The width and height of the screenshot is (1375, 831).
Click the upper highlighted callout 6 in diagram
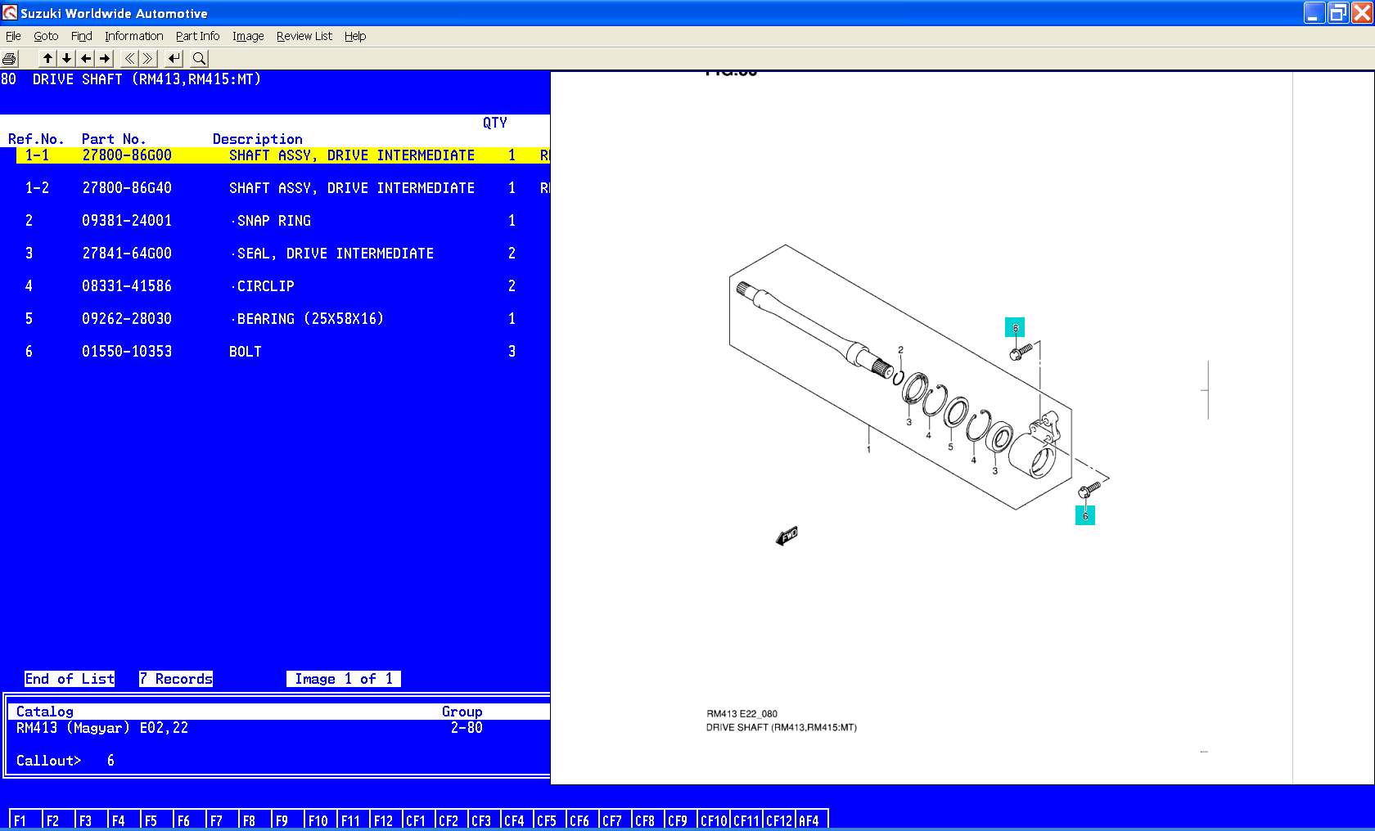tap(1015, 328)
